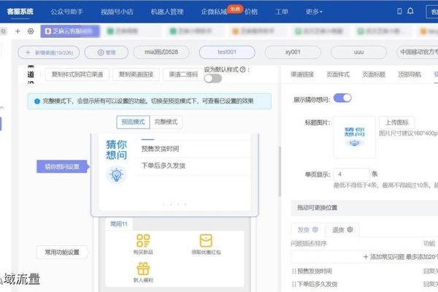This screenshot has width=438, height=292.
Task: Select the 发货 question tab
Action: [304, 230]
